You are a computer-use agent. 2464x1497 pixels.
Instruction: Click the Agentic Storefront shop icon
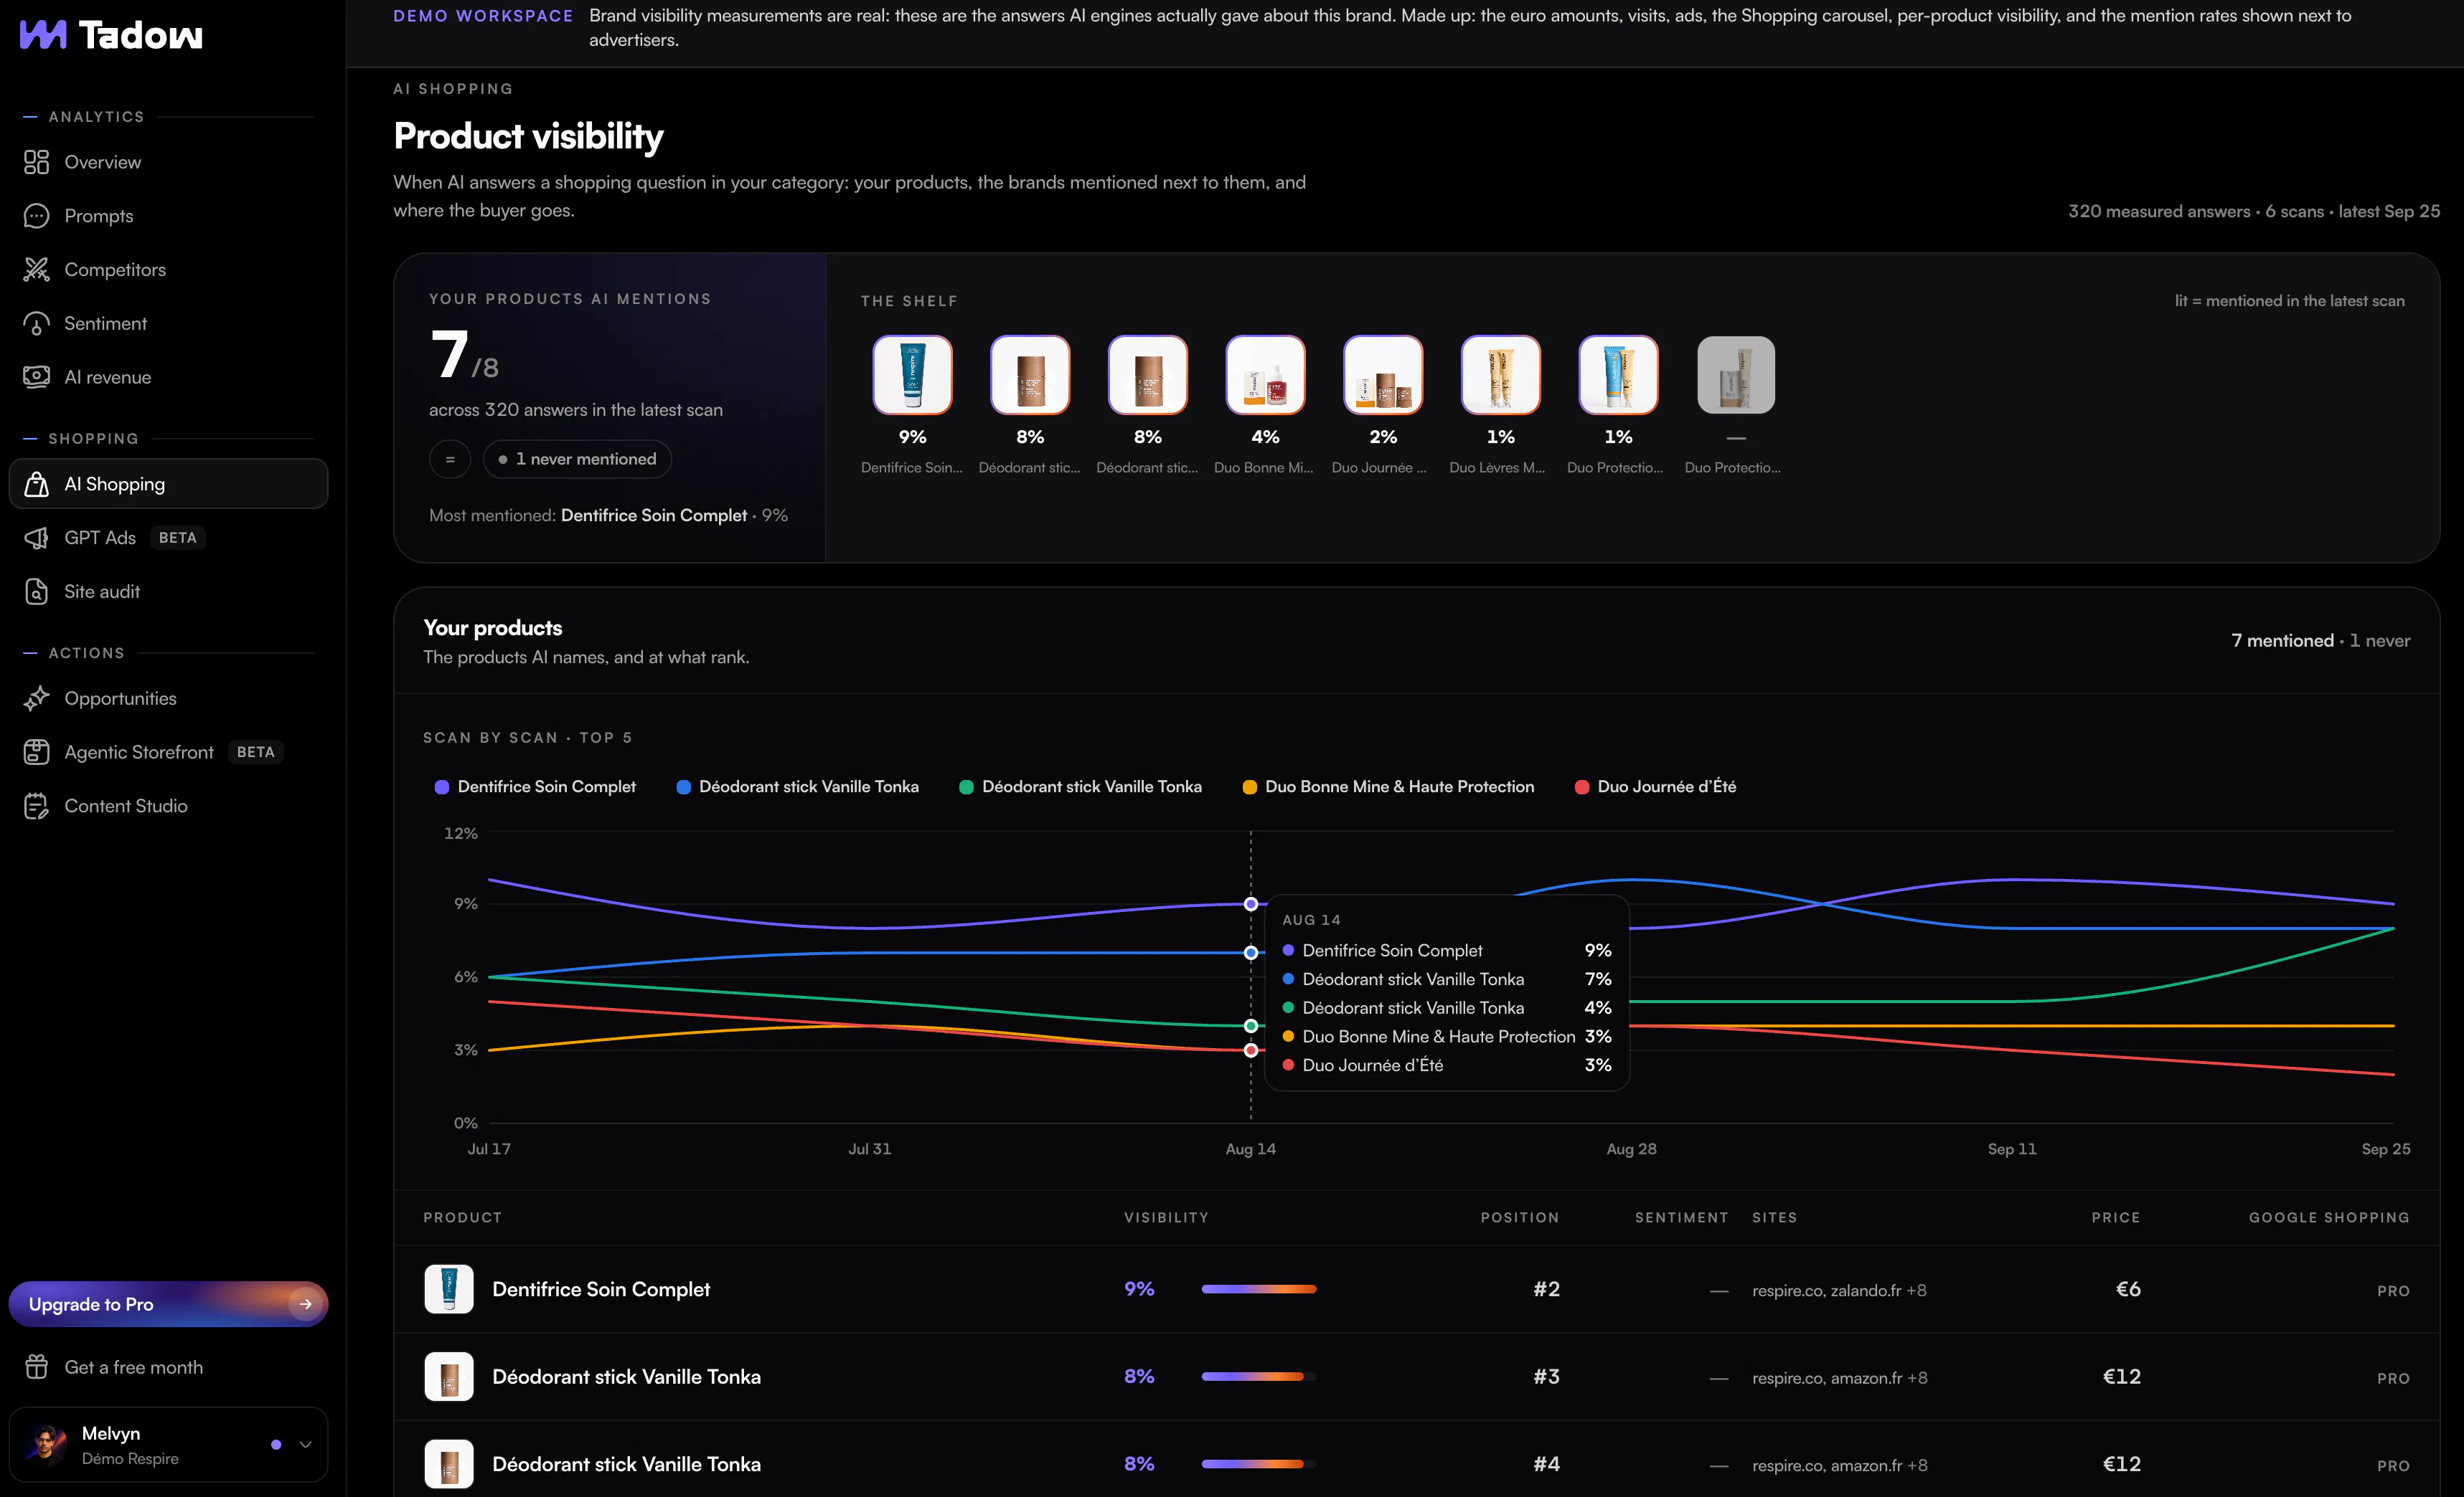click(36, 753)
